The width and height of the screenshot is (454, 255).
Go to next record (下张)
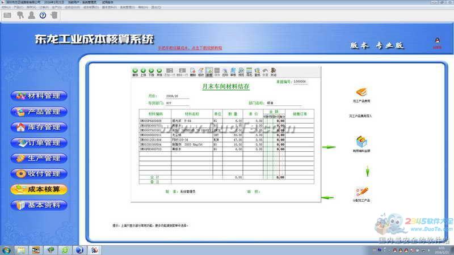pyautogui.click(x=151, y=72)
